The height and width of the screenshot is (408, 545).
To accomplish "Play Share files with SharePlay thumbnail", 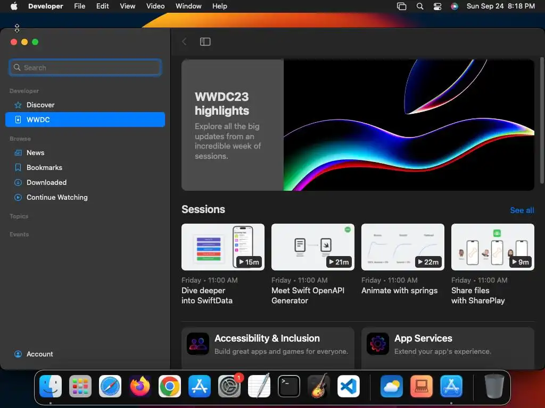I will pyautogui.click(x=492, y=247).
